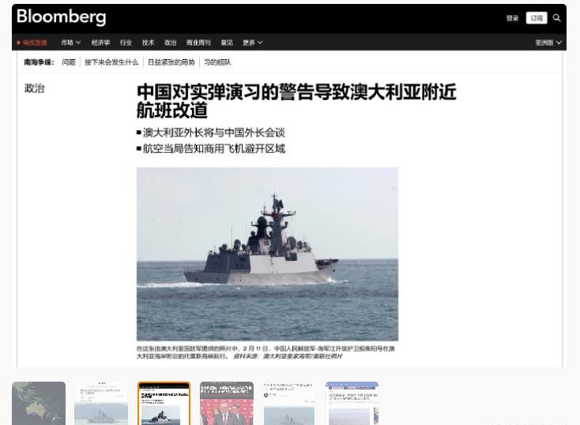Expand the 更多 more dropdown

252,43
